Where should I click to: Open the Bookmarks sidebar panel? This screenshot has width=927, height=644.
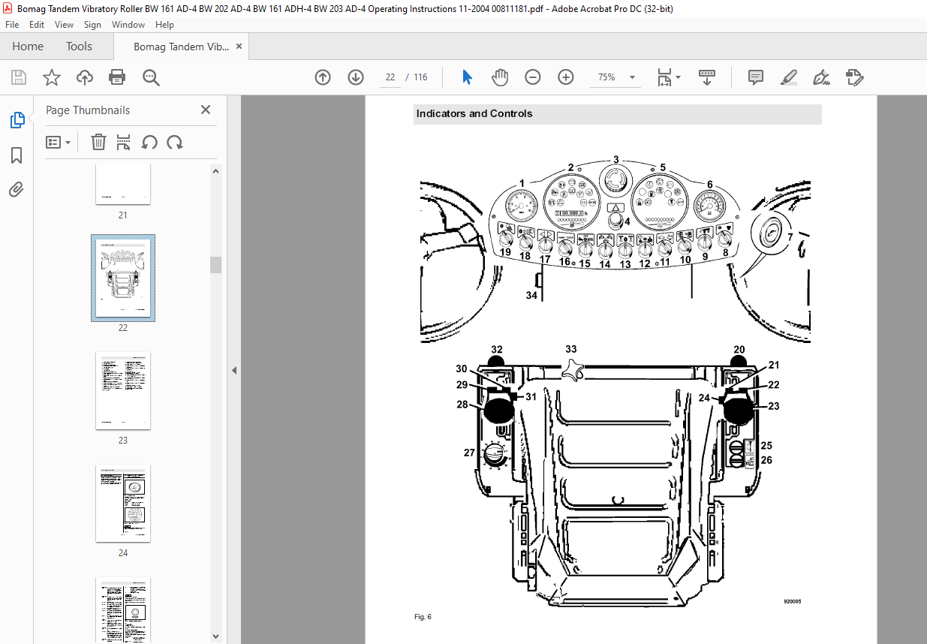17,155
